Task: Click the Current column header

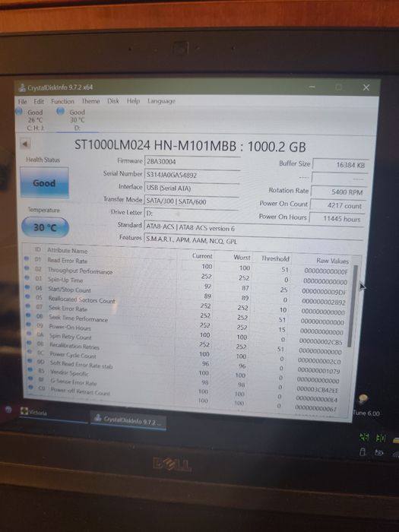Action: tap(202, 256)
